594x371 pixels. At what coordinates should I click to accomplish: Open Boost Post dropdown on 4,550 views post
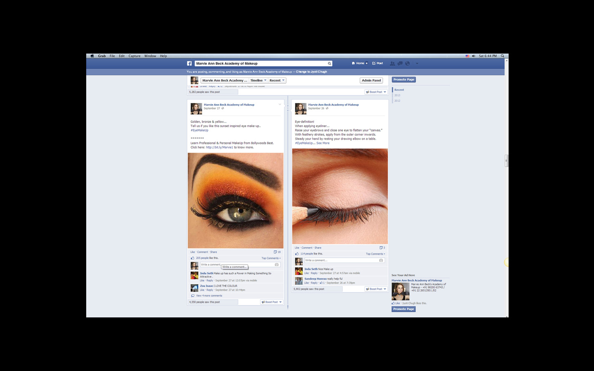[x=271, y=302]
